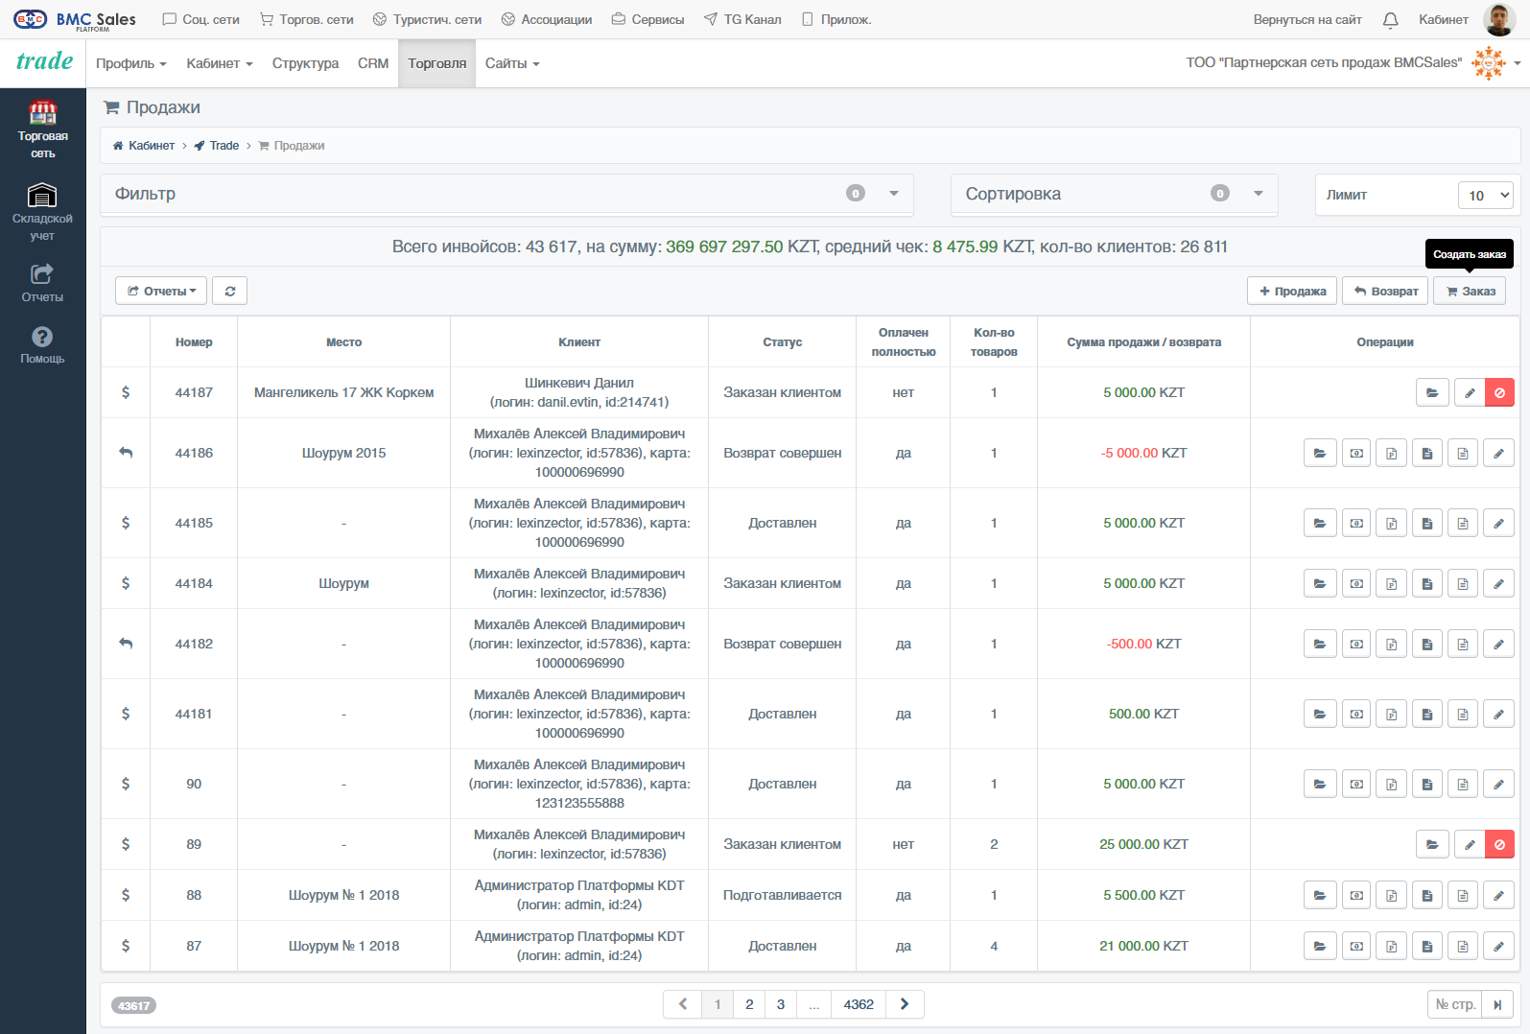This screenshot has width=1530, height=1034.
Task: Click the P document icon for order 88
Action: 1392,895
